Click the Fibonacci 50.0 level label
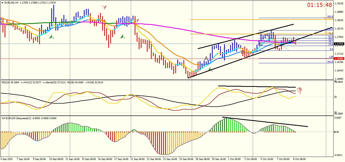Image resolution: width=345 pixels, height=162 pixels. point(331,39)
